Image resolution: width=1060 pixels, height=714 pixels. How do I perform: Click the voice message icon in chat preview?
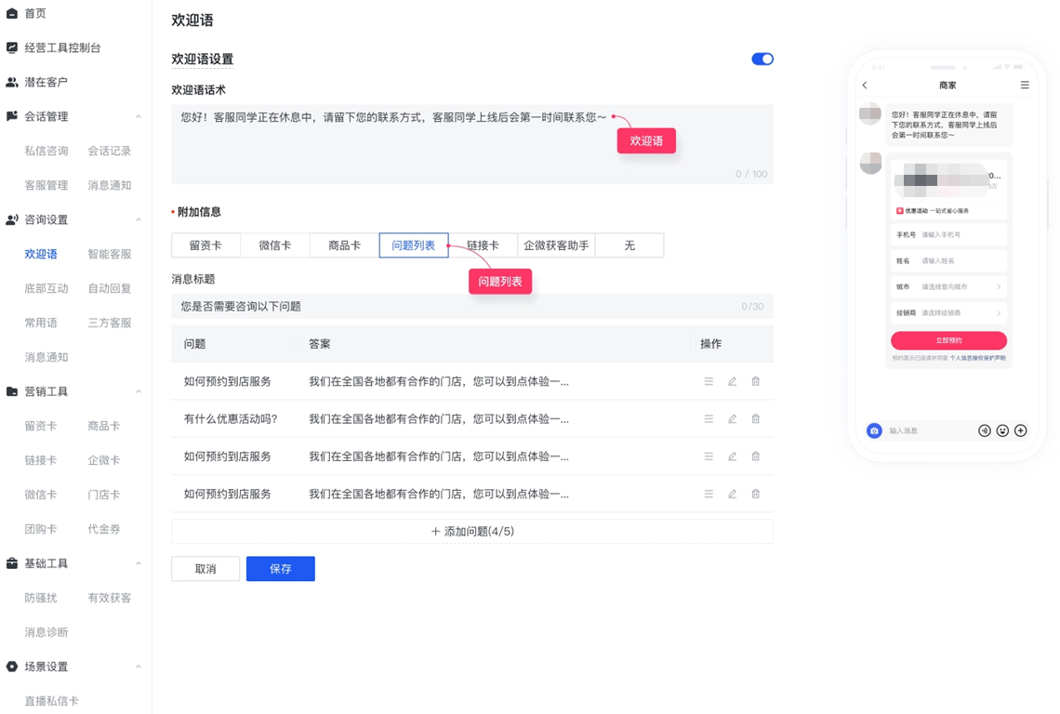985,430
